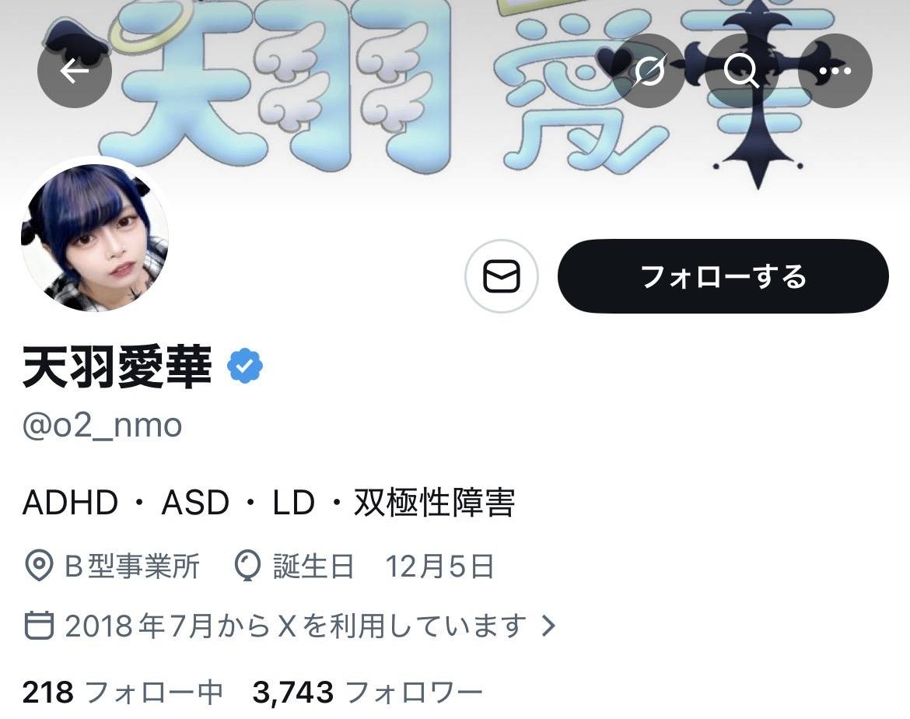Tap the birthday balloon icon
The height and width of the screenshot is (719, 910).
[247, 566]
